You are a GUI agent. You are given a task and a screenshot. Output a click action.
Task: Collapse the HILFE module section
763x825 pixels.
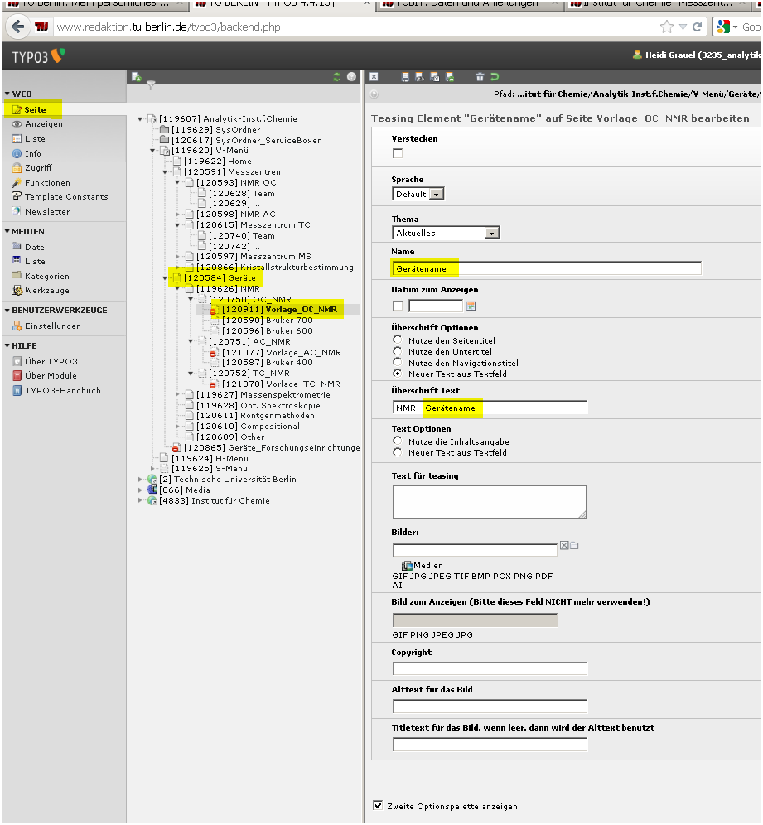click(x=7, y=345)
